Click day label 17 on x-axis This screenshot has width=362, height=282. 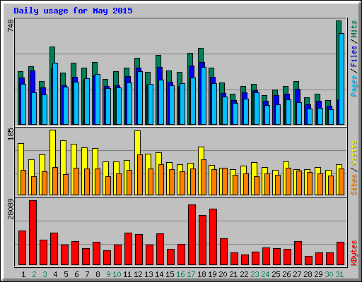(191, 274)
